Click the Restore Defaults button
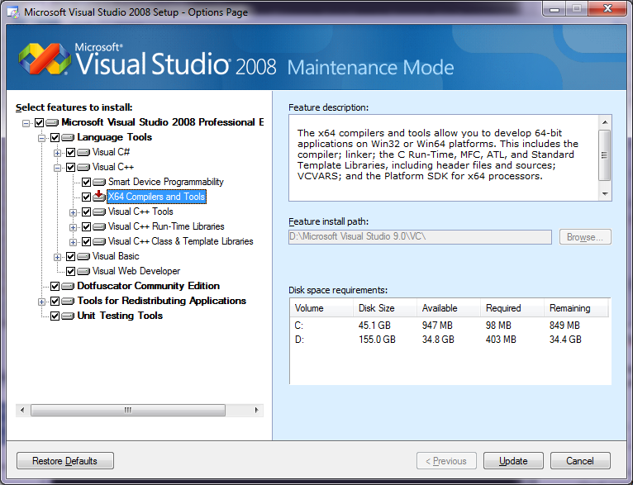The width and height of the screenshot is (633, 485). (x=65, y=461)
